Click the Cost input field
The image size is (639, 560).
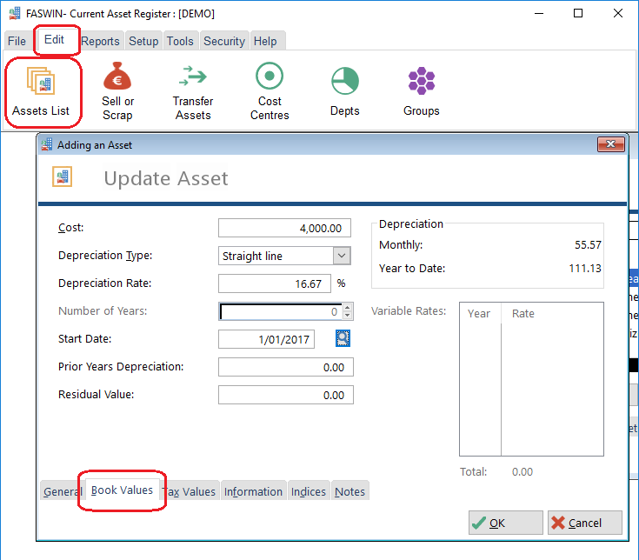[x=284, y=228]
